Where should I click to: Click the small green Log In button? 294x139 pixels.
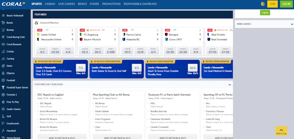(x=265, y=12)
